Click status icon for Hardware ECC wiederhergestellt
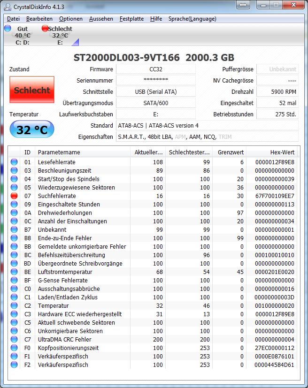The image size is (308, 388). 14,314
